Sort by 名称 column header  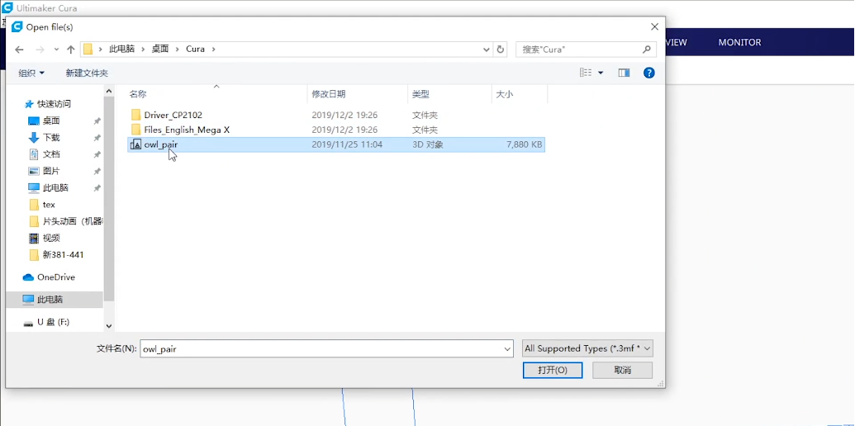(x=216, y=94)
